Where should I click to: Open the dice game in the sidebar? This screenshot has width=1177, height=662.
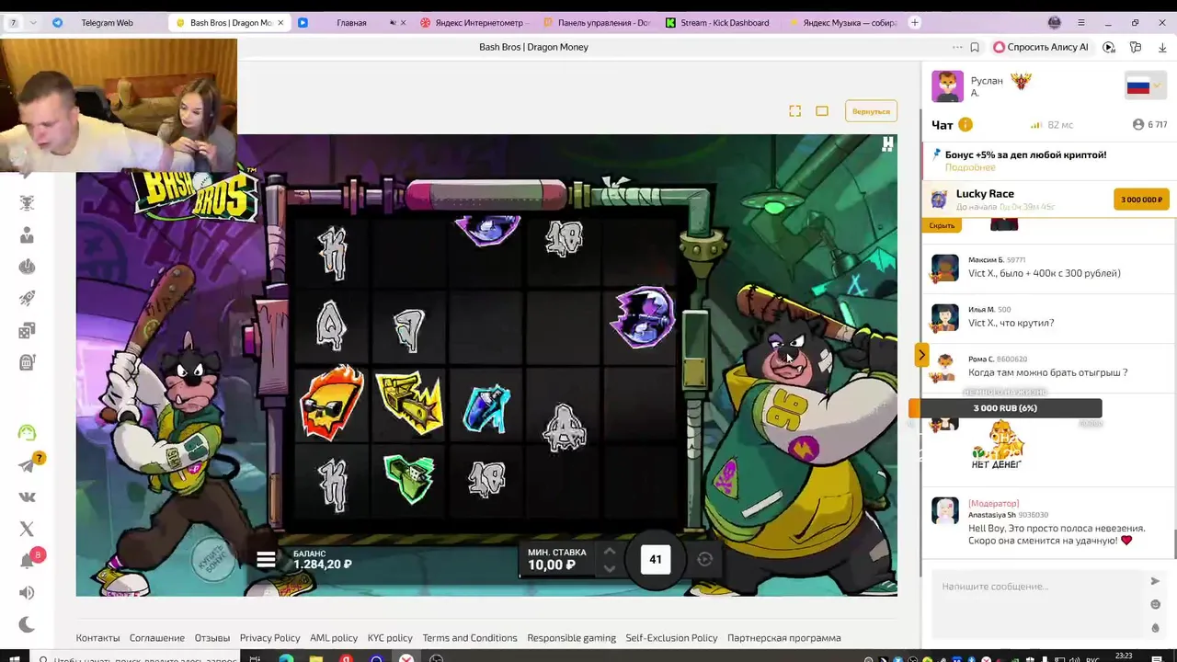tap(27, 330)
